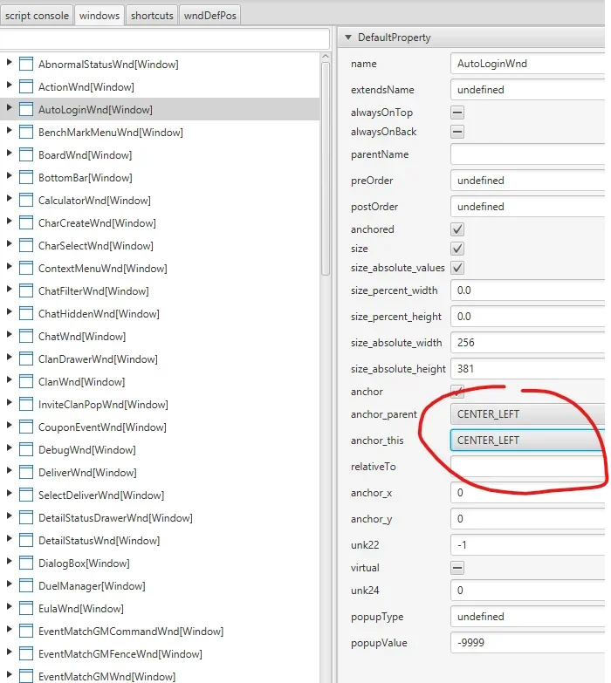This screenshot has height=683, width=611.
Task: Open the shortcuts tab
Action: pos(152,16)
